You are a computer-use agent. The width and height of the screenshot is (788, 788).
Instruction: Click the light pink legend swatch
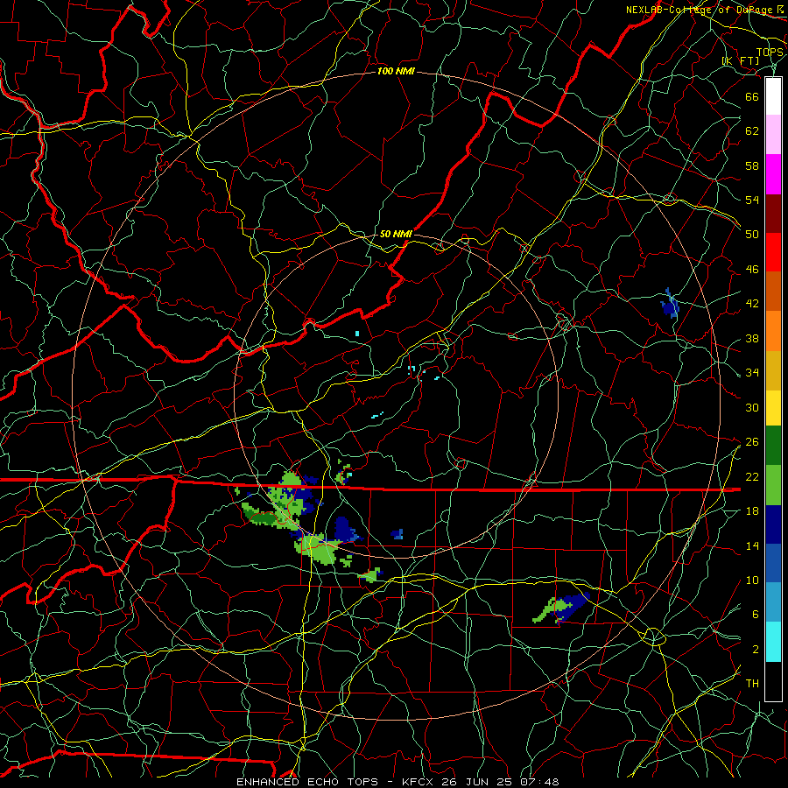tap(773, 135)
